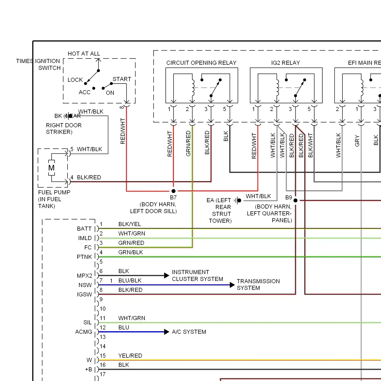Click the IMLD pin label

85,238
